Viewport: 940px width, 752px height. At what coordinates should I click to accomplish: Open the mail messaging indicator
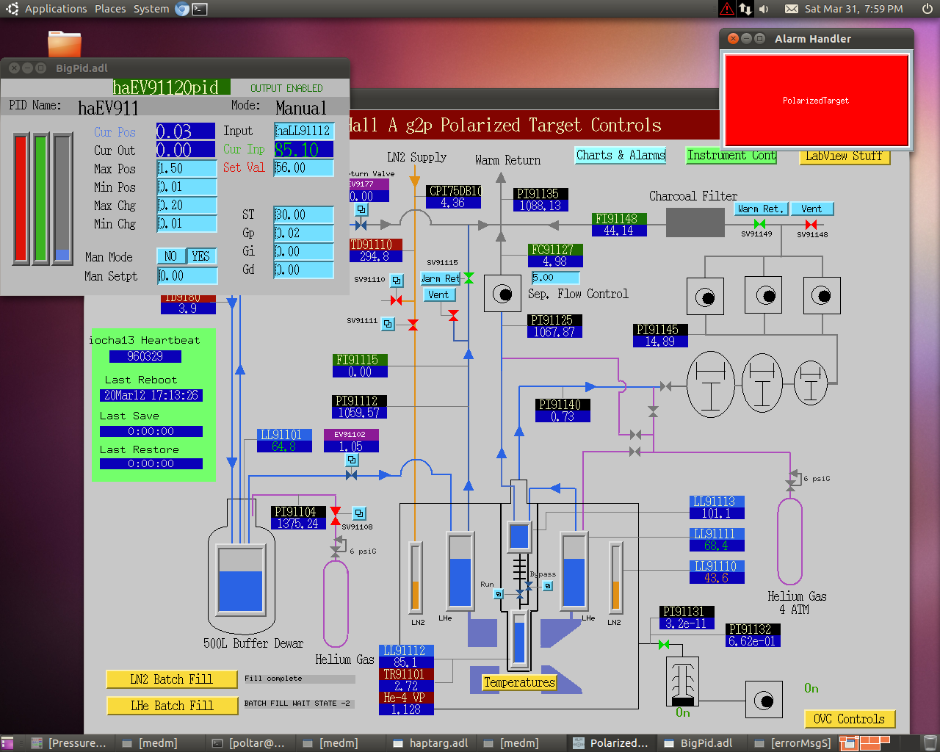pyautogui.click(x=792, y=9)
